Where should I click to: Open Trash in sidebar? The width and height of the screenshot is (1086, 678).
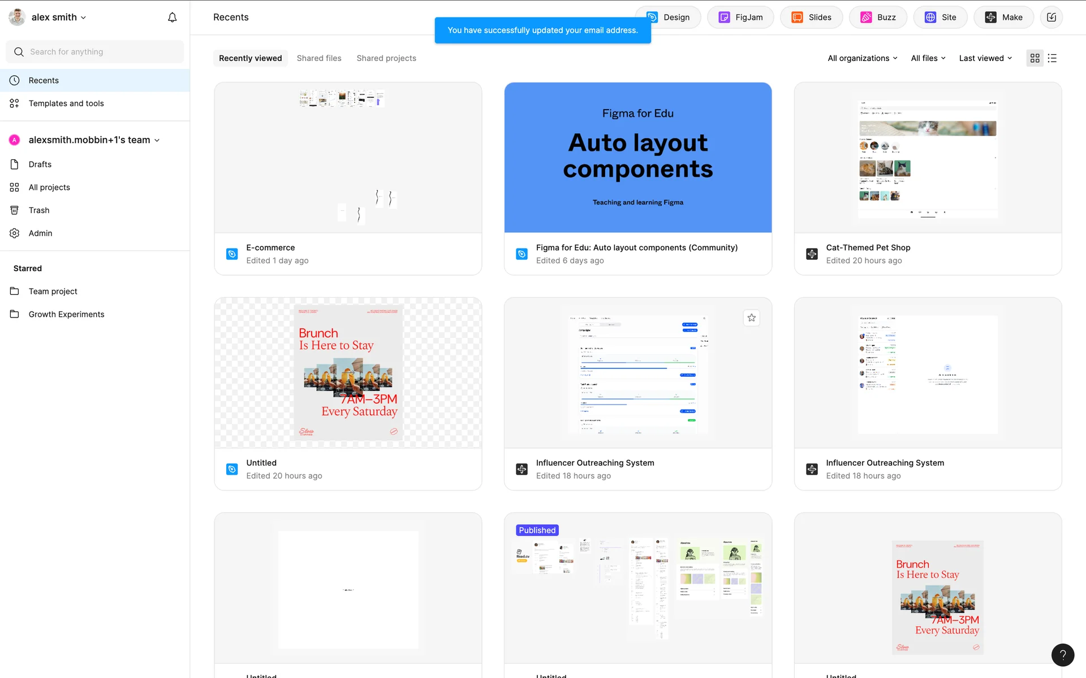[39, 210]
